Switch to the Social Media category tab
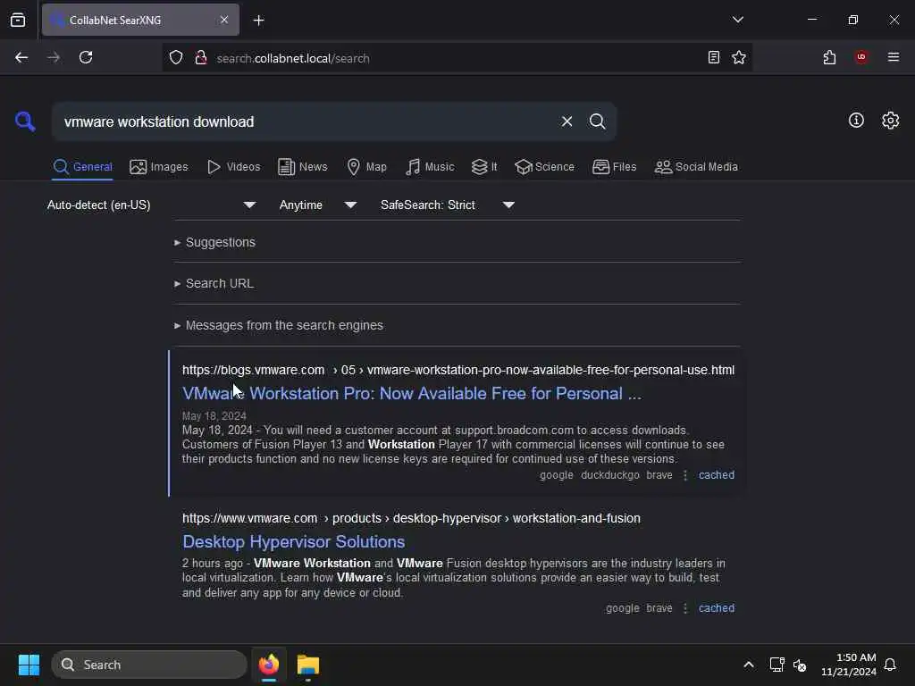The image size is (915, 686). point(696,167)
